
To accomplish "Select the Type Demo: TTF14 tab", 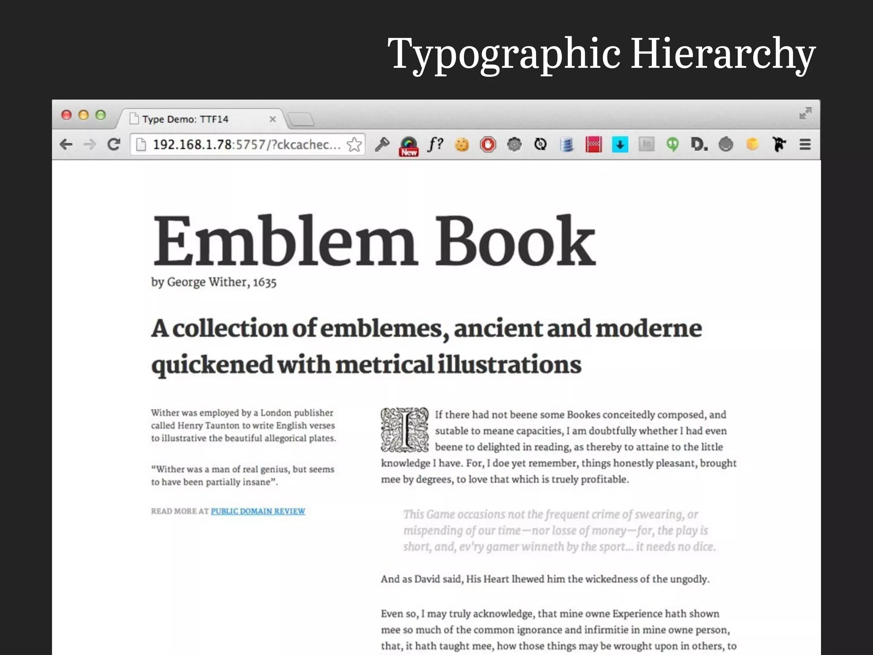I will (200, 119).
